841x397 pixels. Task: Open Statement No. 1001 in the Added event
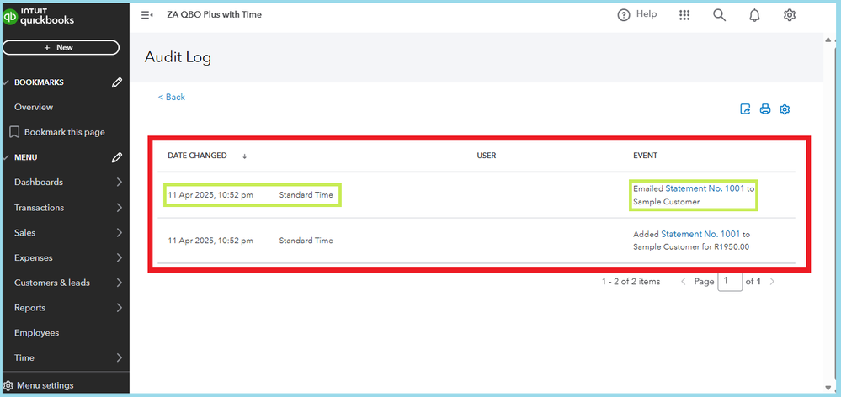[700, 234]
